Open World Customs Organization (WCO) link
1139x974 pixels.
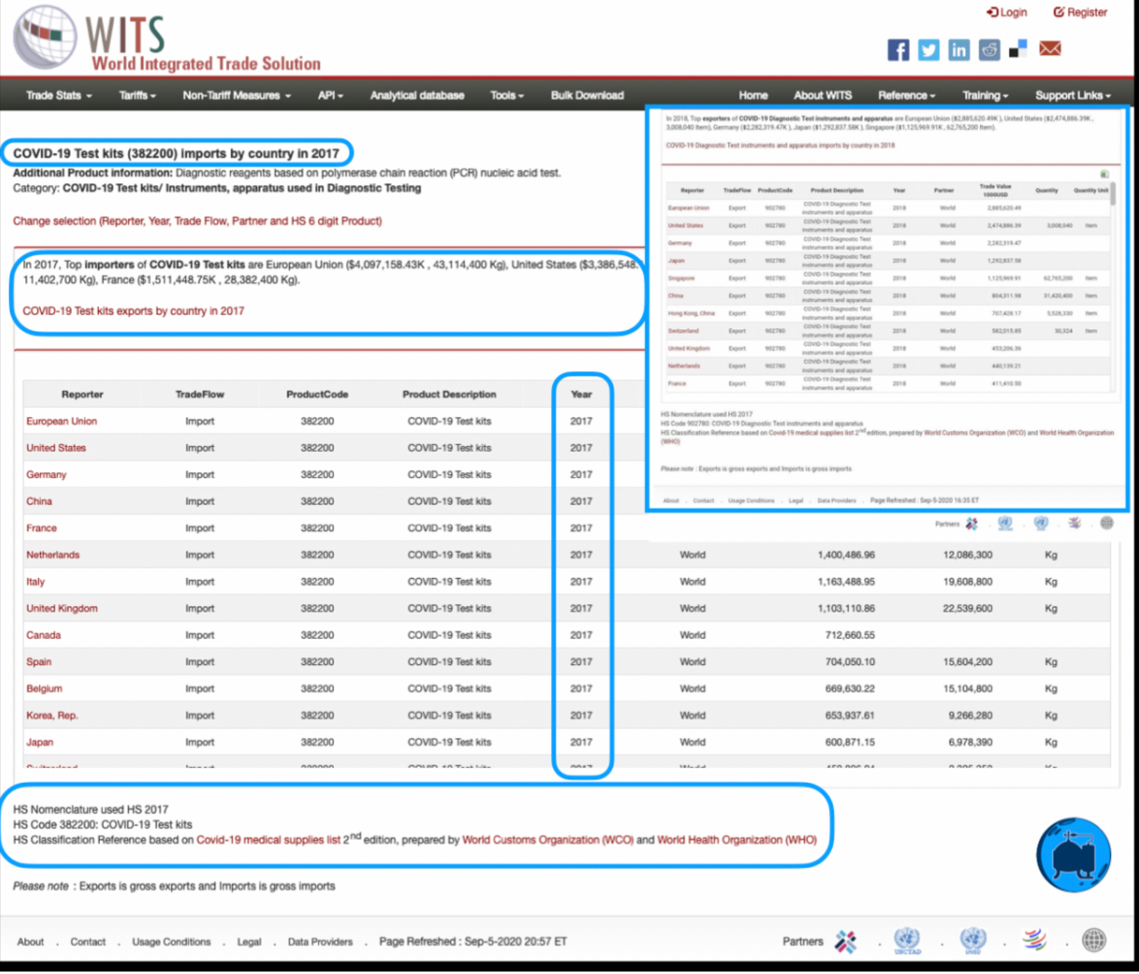[x=547, y=840]
